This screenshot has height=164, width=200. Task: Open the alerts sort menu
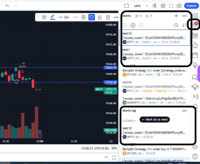point(184,25)
